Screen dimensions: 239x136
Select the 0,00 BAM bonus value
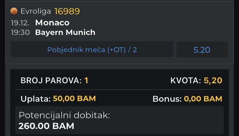point(203,99)
